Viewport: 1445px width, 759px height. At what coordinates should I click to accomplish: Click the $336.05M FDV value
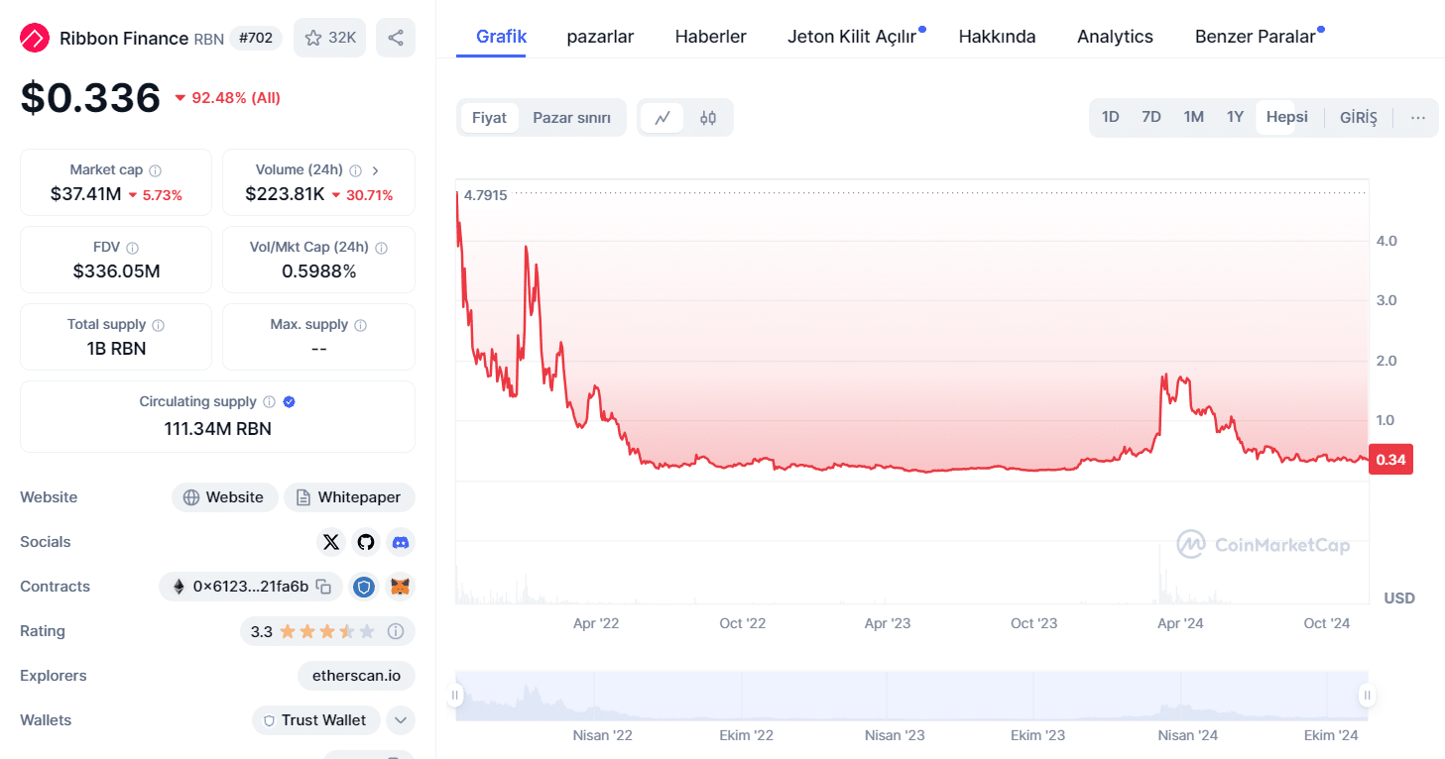tap(116, 271)
